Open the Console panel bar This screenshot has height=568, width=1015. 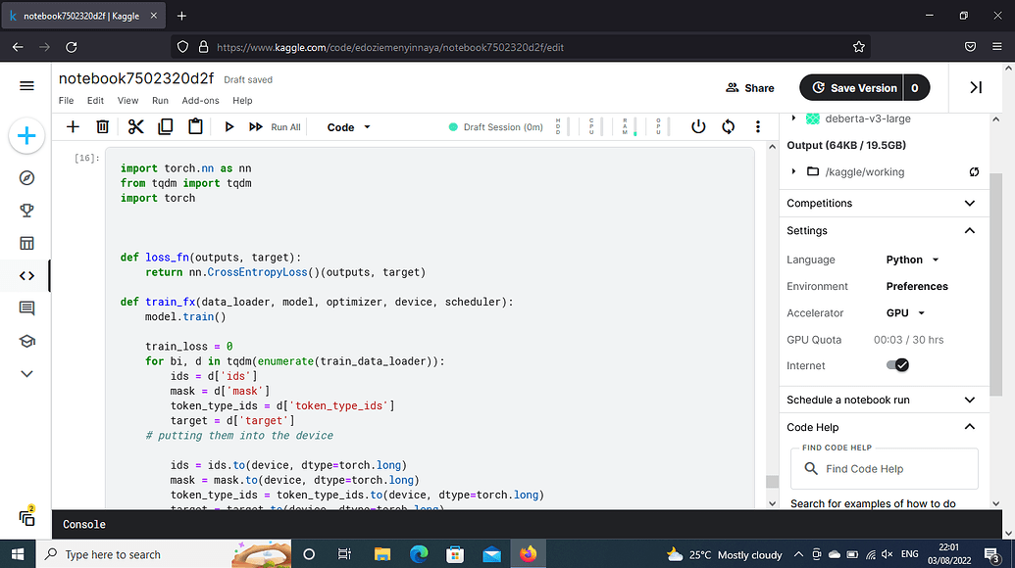click(x=527, y=524)
